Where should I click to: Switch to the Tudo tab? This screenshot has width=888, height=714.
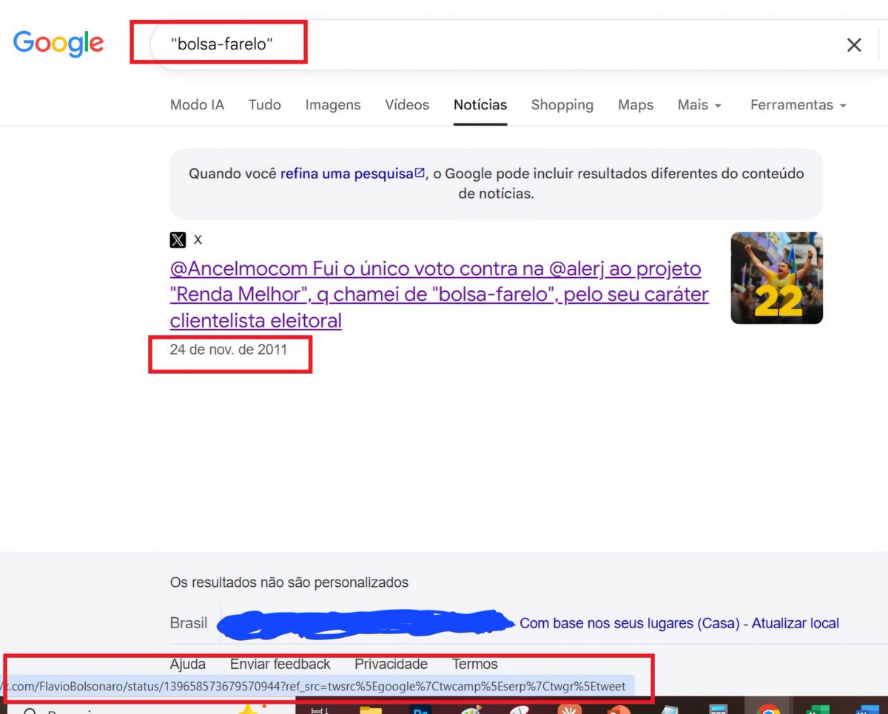pos(265,105)
